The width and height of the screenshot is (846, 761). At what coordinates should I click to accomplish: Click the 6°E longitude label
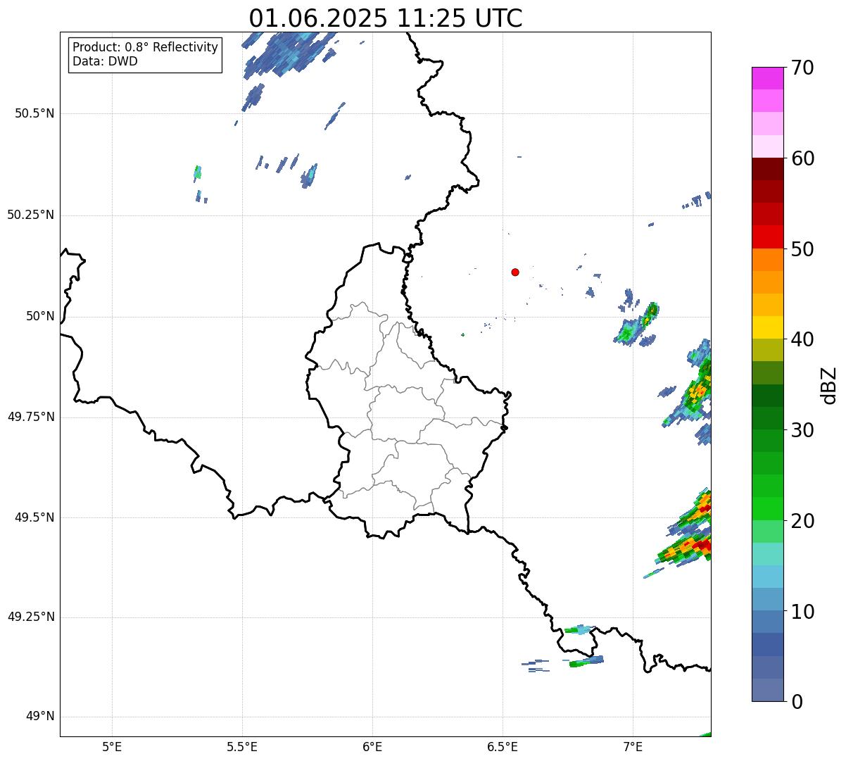(x=372, y=746)
